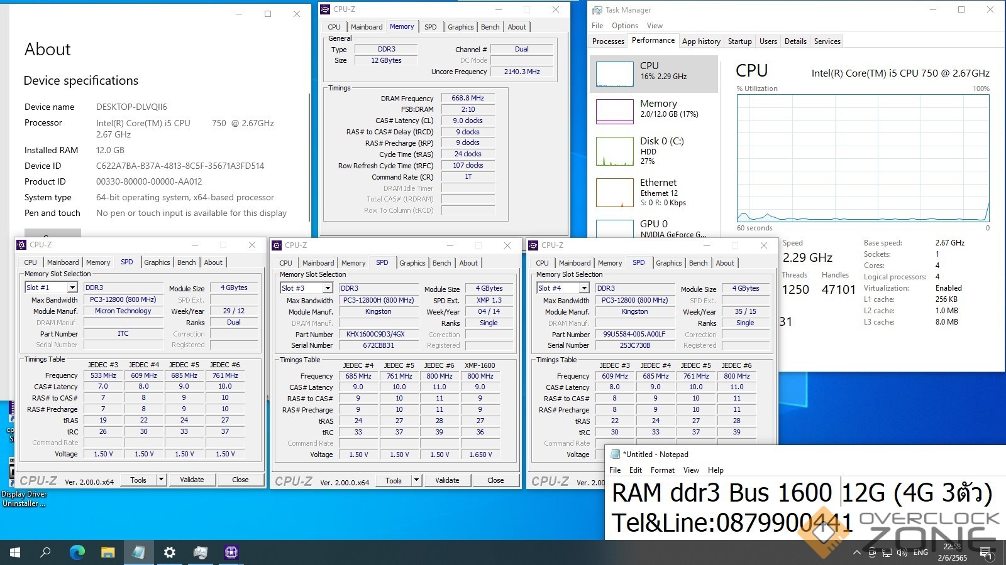Viewport: 1006px width, 565px height.
Task: Click the taskbar search magnifier icon
Action: point(45,552)
